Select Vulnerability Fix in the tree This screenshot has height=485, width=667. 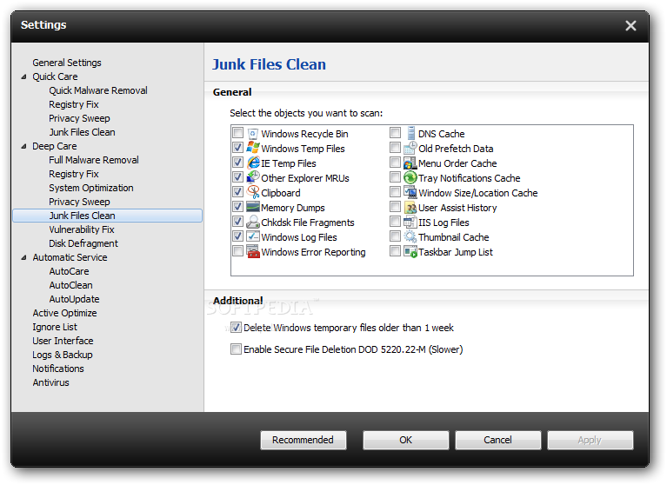81,229
